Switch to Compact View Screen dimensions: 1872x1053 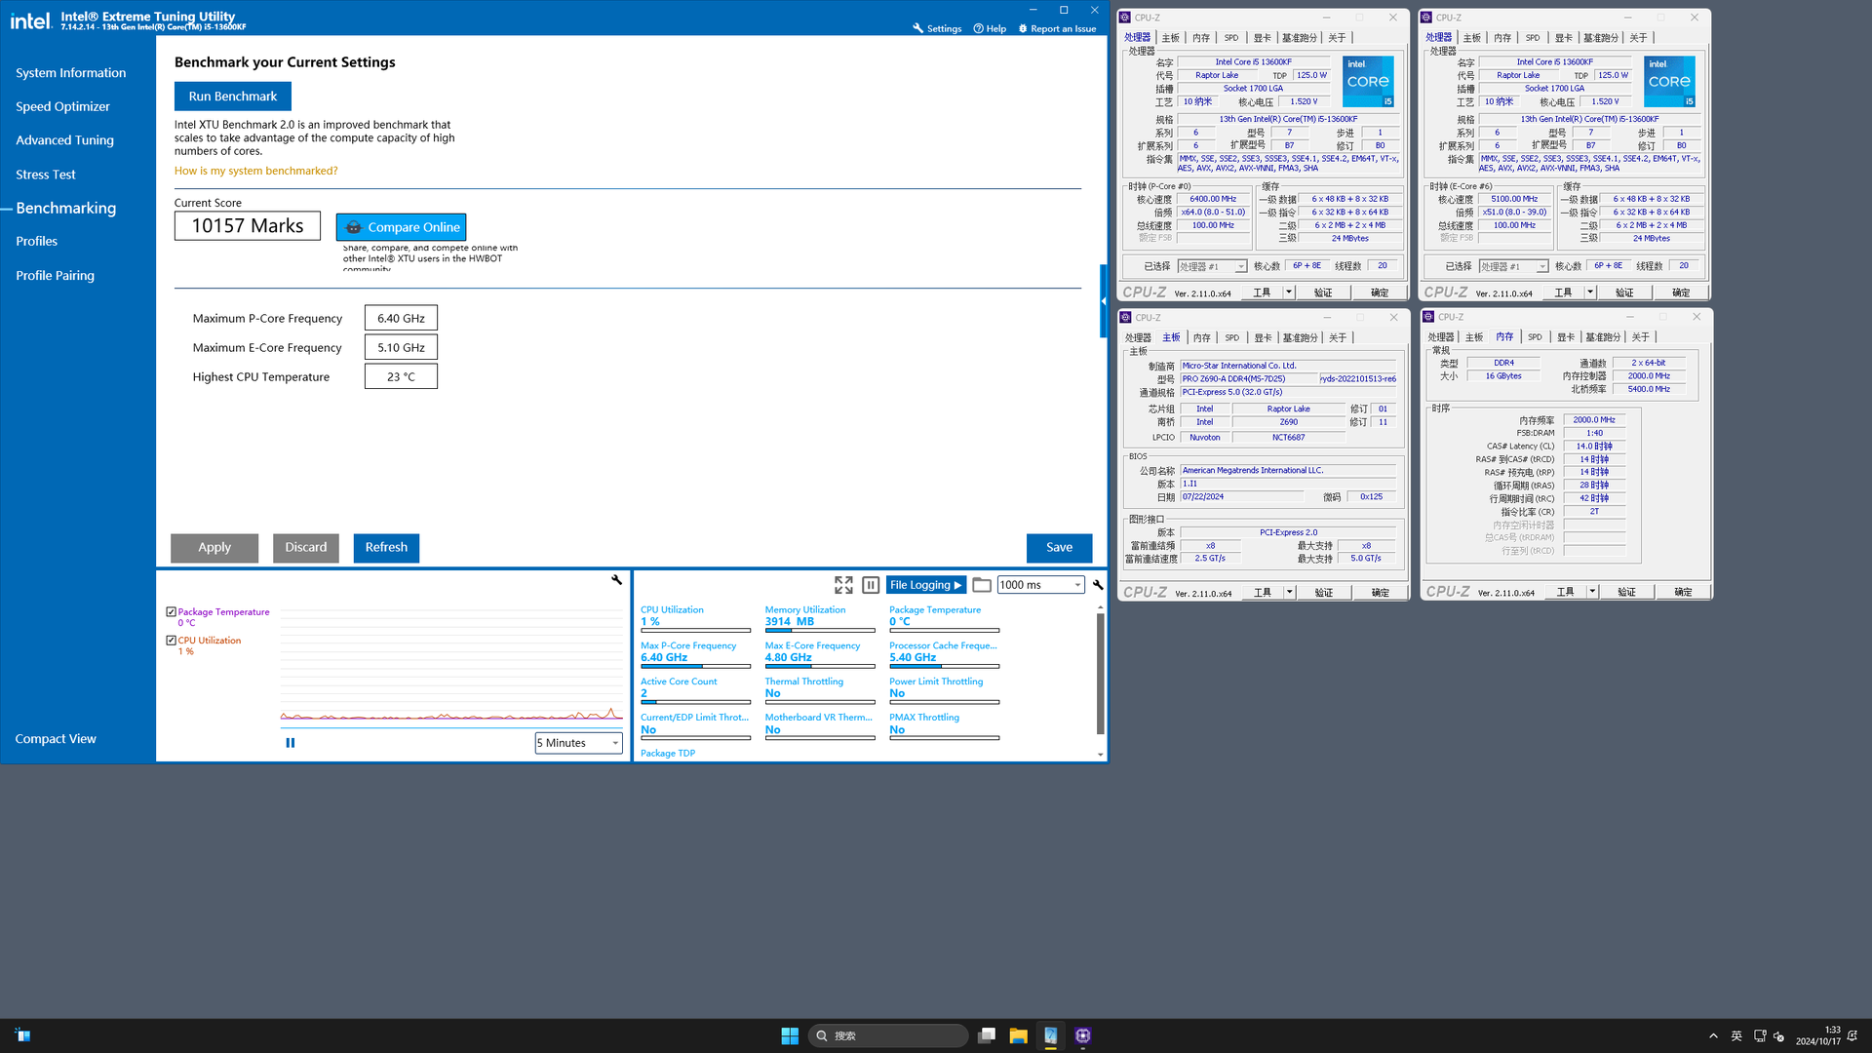coord(56,739)
